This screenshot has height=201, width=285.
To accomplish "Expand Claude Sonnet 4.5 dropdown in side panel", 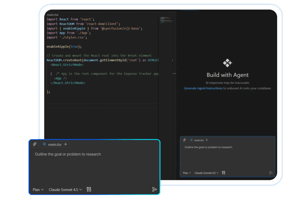I will [x=207, y=173].
